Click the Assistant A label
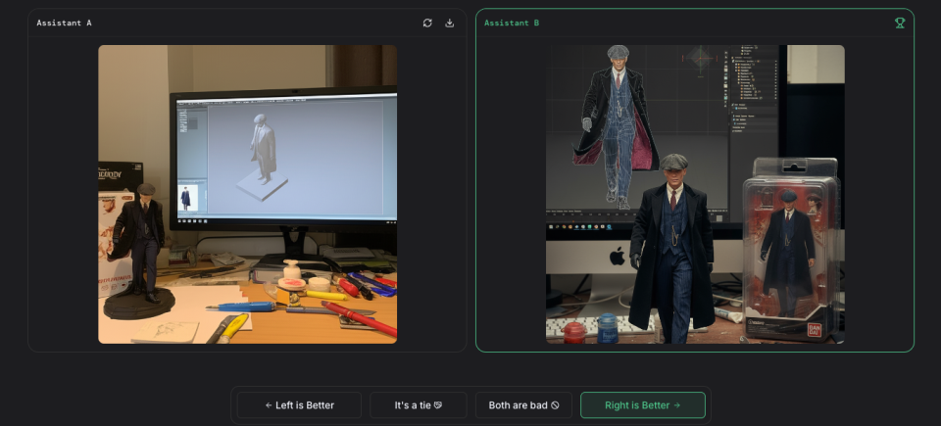The width and height of the screenshot is (941, 426). click(65, 23)
